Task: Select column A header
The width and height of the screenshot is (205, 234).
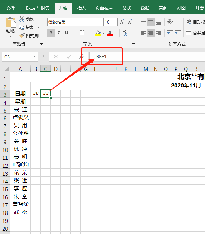Action: (x=20, y=69)
